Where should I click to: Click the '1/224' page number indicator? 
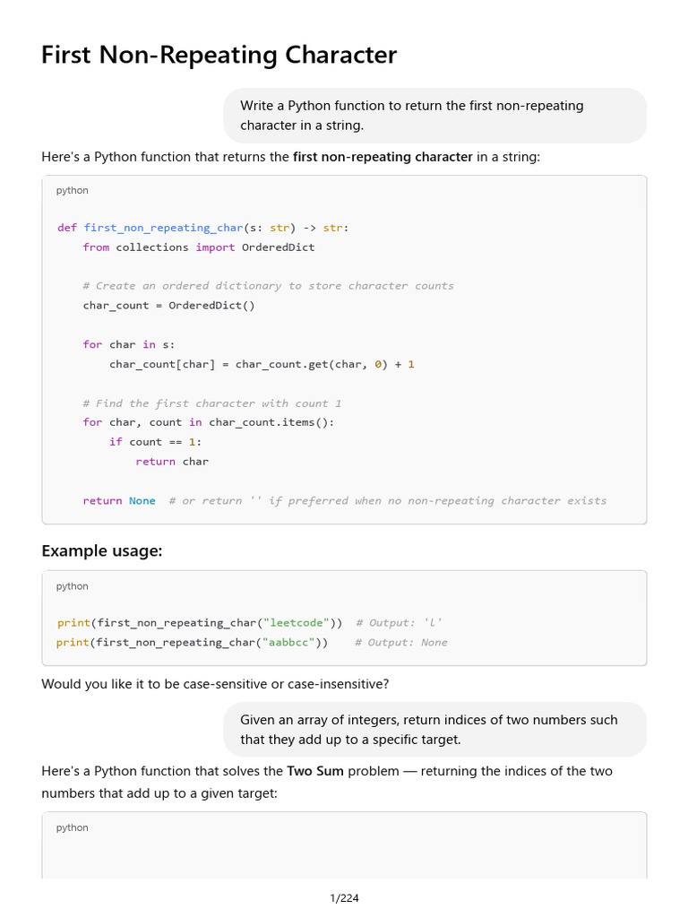pyautogui.click(x=344, y=898)
